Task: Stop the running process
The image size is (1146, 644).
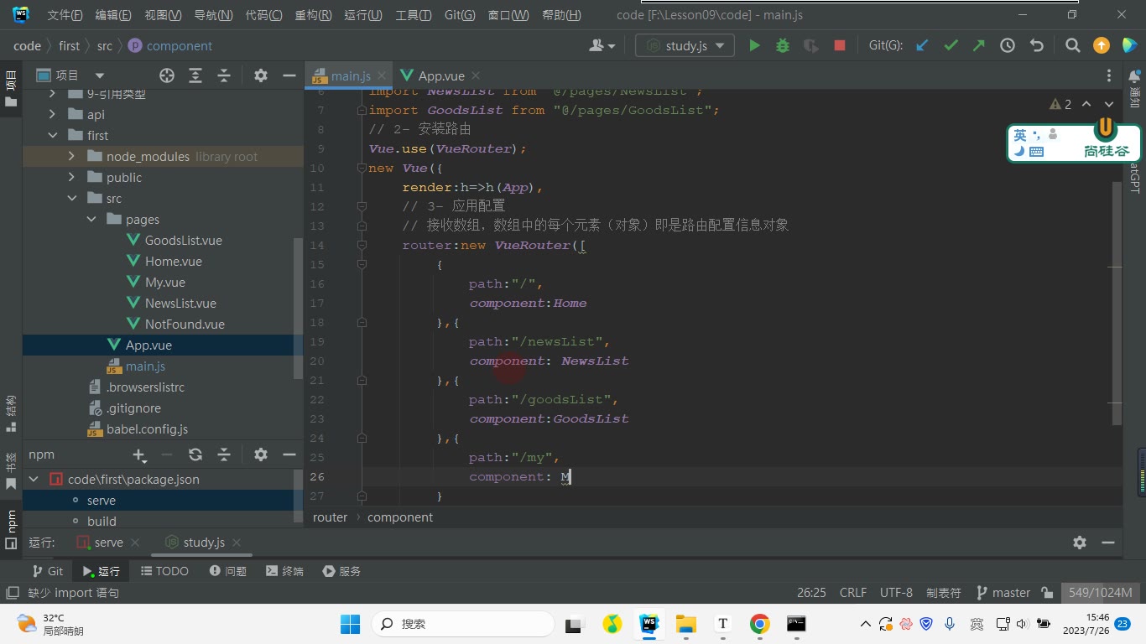Action: pos(839,45)
